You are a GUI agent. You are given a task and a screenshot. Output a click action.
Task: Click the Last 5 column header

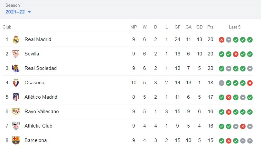click(235, 27)
